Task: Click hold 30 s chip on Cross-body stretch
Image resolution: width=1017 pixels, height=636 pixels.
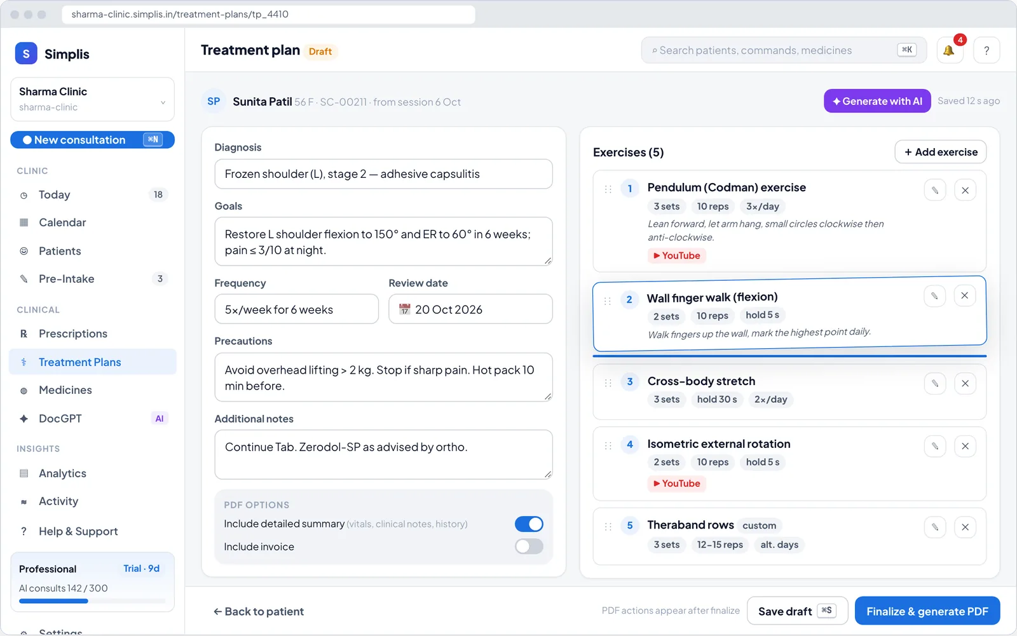Action: coord(717,400)
